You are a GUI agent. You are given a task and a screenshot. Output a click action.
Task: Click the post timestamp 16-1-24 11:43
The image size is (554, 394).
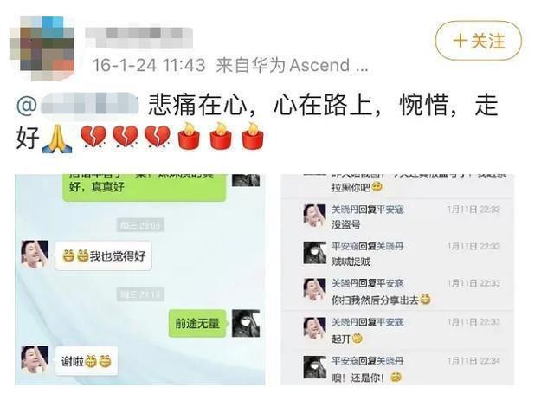(x=149, y=65)
